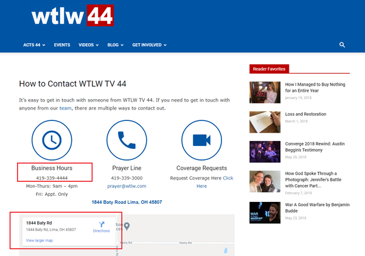Click the 'February 7, 2018' date
365x256 pixels.
299,193
